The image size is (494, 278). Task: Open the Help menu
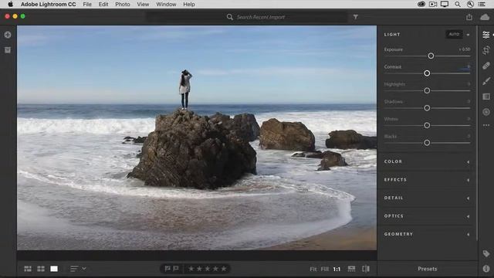point(189,4)
